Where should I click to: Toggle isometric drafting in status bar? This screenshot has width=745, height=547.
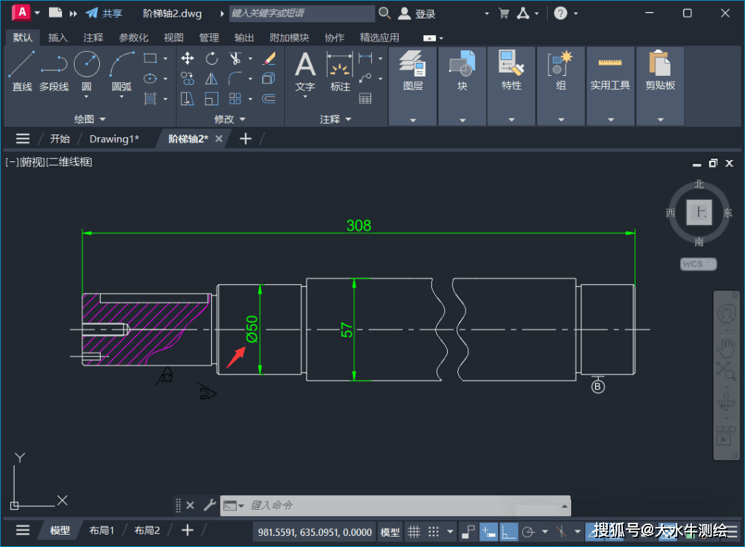pos(562,532)
